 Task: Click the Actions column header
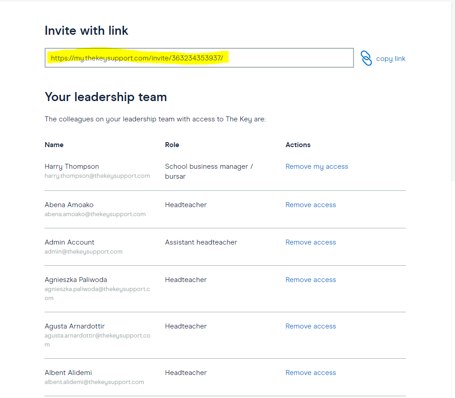click(298, 145)
